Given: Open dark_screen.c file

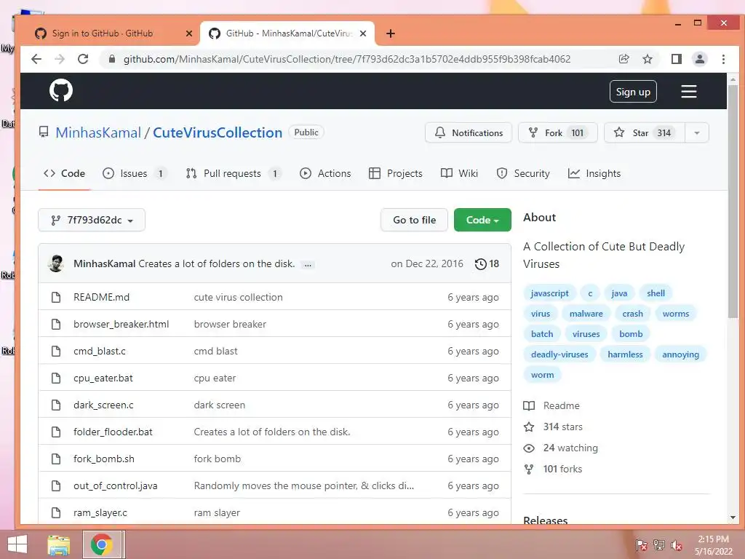Looking at the screenshot, I should 103,405.
